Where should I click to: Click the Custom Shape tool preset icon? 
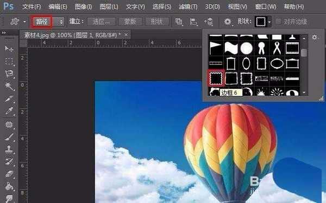point(15,21)
